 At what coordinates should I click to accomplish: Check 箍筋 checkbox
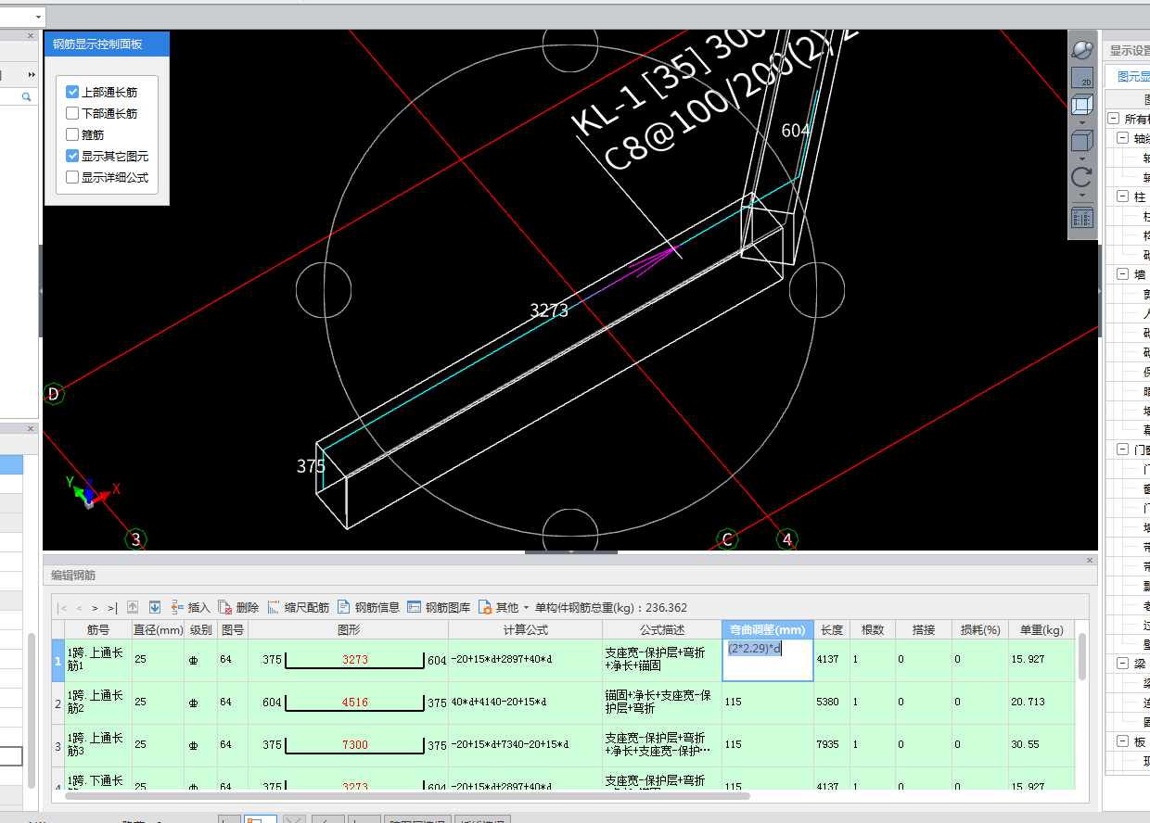tap(72, 135)
